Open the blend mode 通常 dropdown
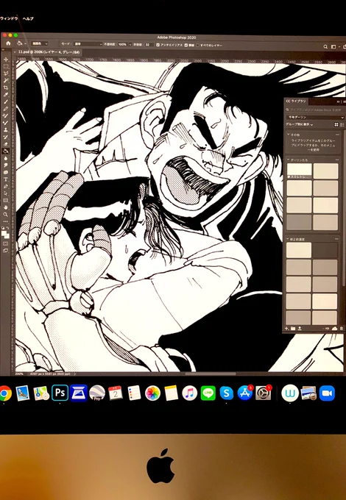346x500 pixels. [87, 44]
